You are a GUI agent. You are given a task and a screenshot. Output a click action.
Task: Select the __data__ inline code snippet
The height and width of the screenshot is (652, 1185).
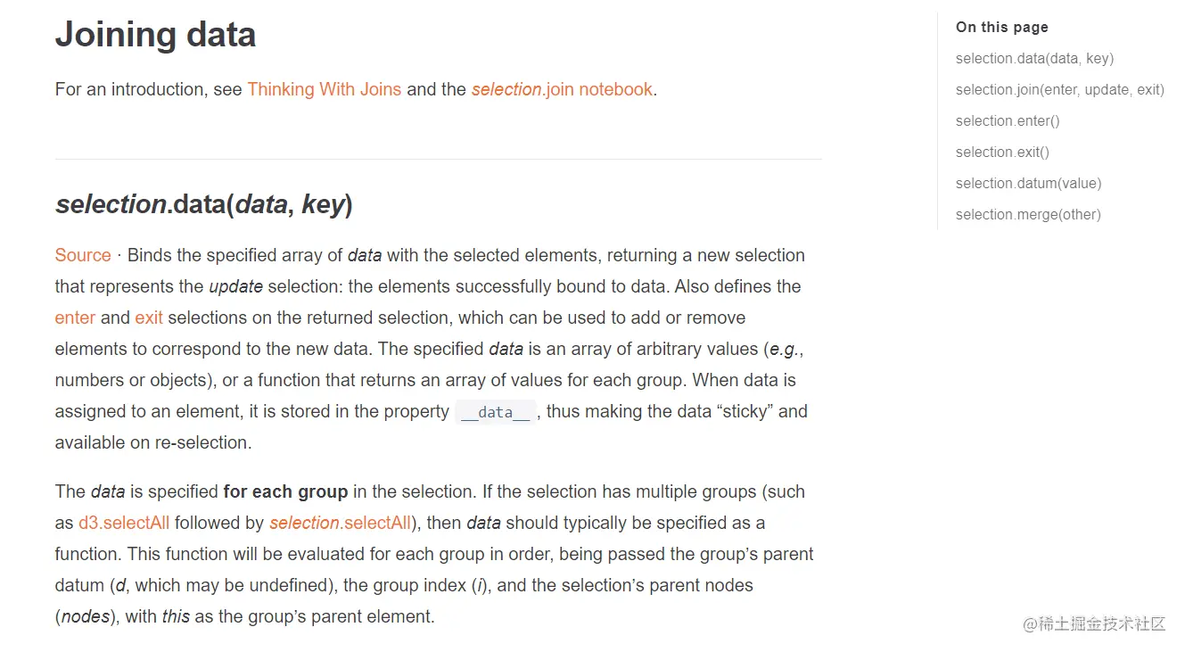[496, 411]
